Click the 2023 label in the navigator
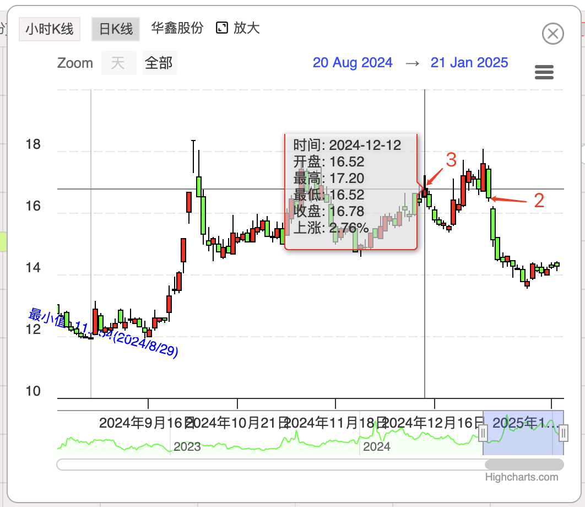Viewport: 585px width, 507px height. (x=187, y=446)
